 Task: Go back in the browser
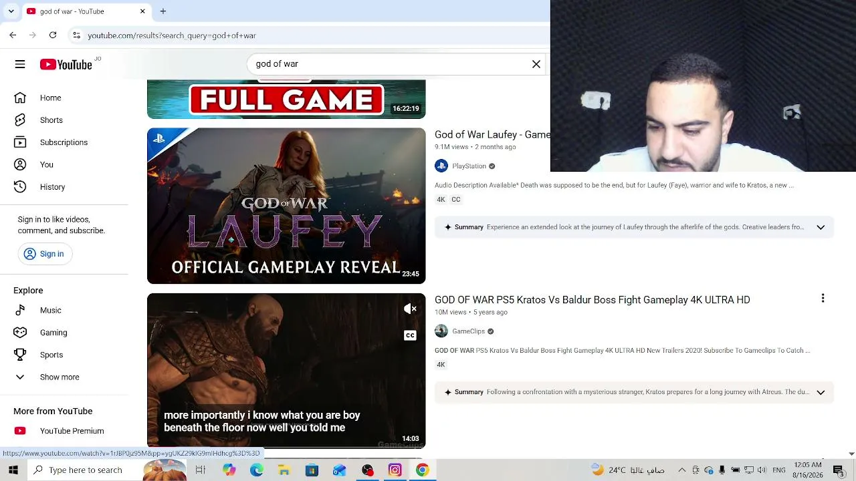click(13, 35)
